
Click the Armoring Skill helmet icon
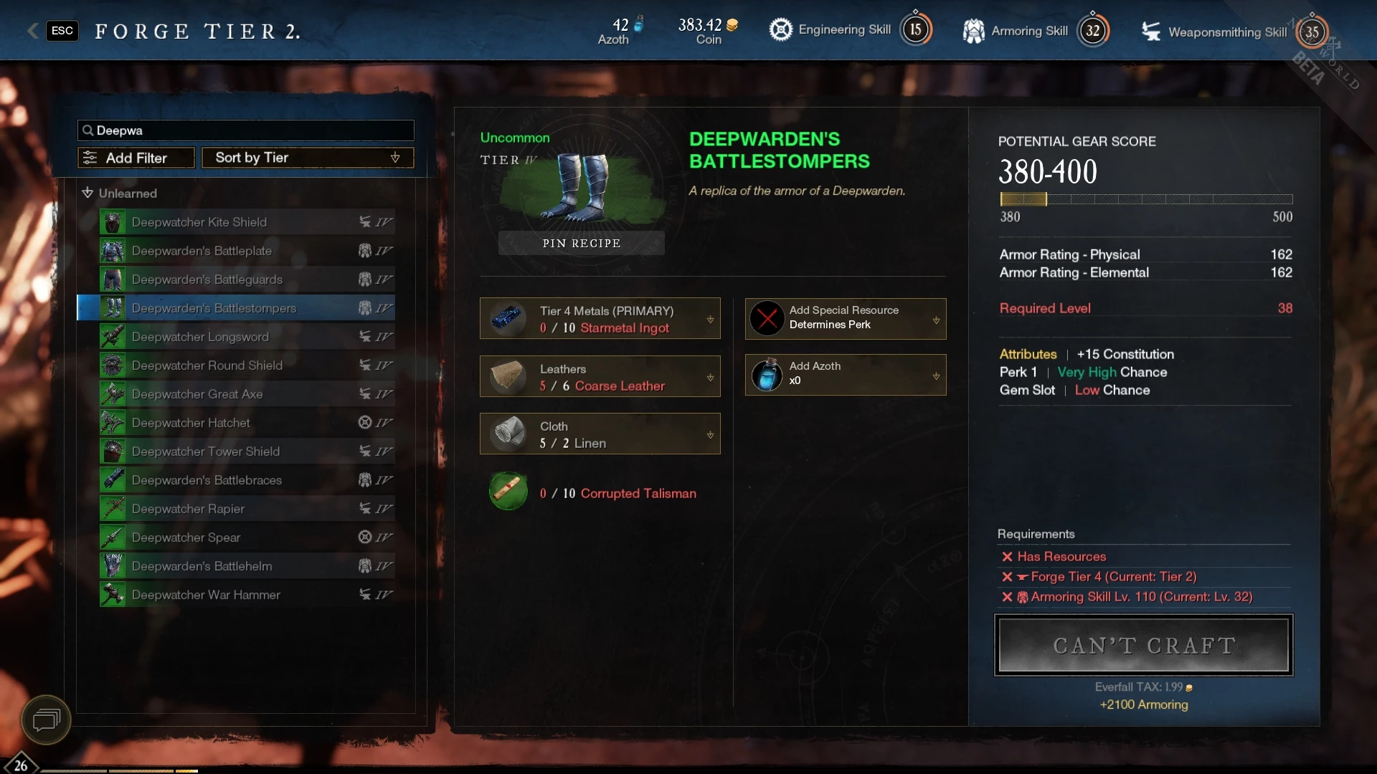coord(973,31)
